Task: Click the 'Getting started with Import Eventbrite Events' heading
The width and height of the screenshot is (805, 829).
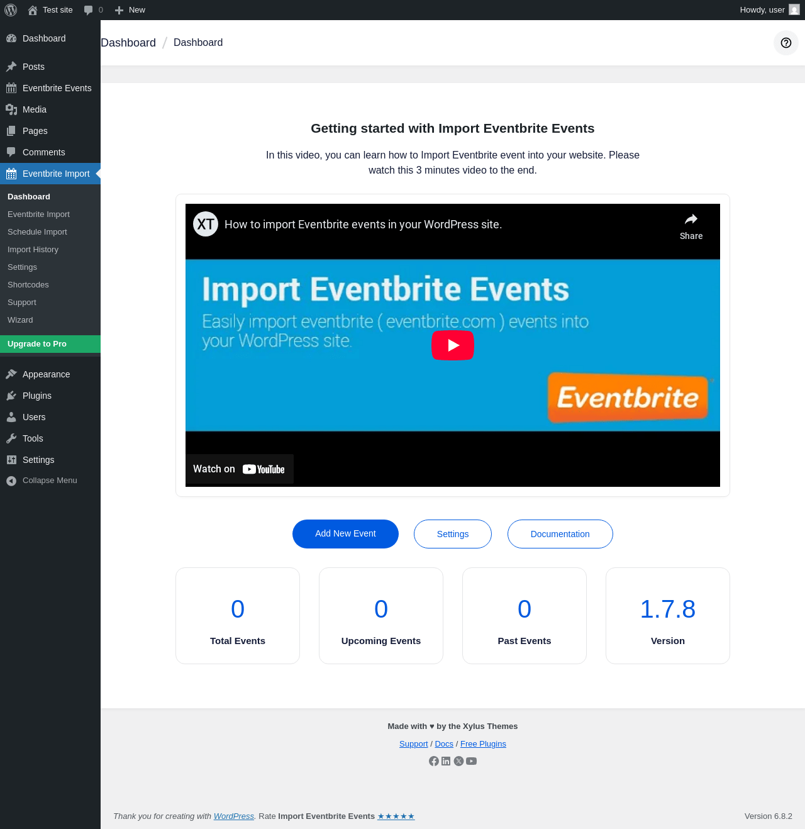Action: click(x=453, y=128)
